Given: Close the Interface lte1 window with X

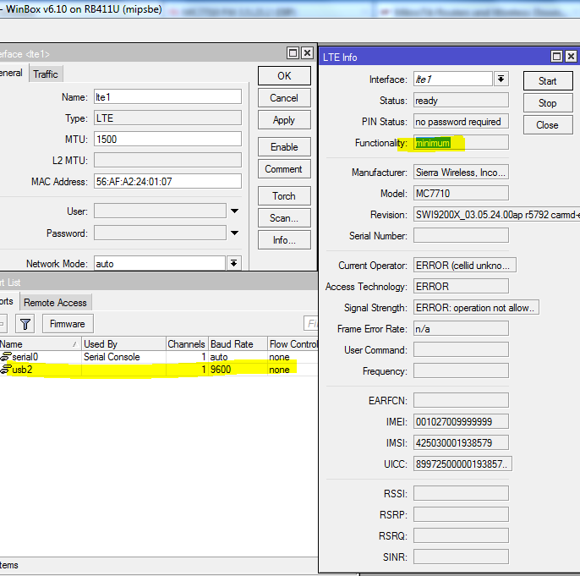Looking at the screenshot, I should [x=307, y=52].
